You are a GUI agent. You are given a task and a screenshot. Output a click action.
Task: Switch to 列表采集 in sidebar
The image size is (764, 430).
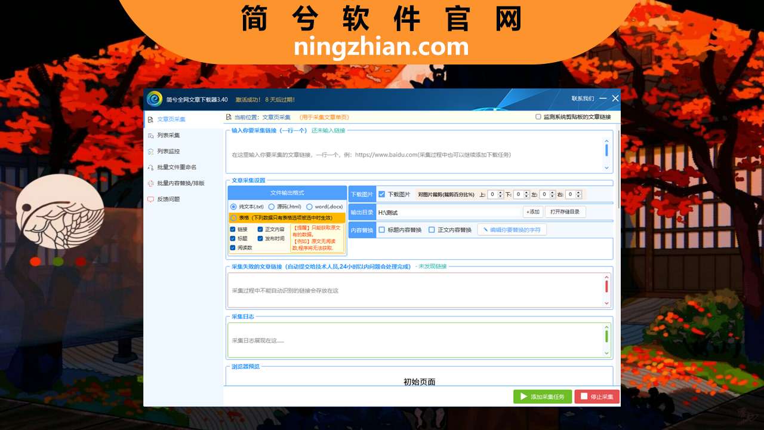tap(183, 136)
